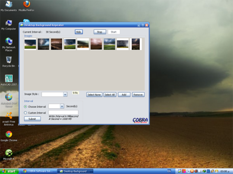Select the Choose Interval radio button

coord(25,107)
